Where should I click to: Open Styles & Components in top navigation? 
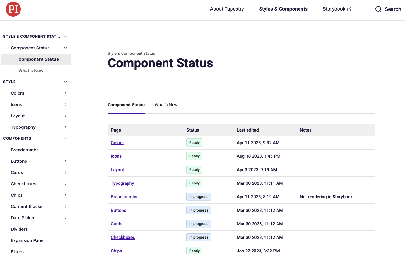point(283,9)
